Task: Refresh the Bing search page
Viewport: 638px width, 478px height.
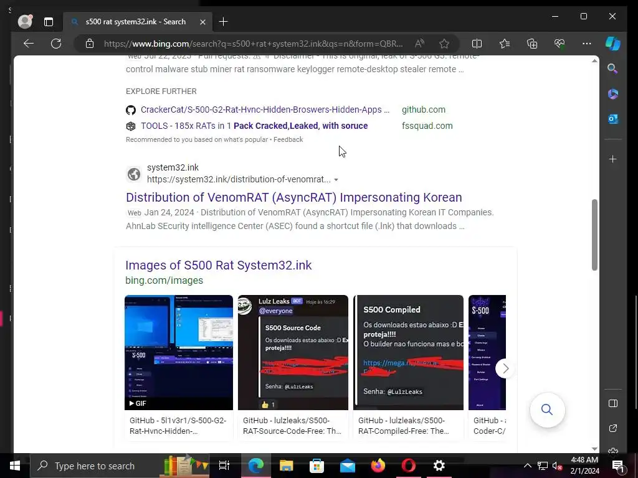Action: coord(56,44)
